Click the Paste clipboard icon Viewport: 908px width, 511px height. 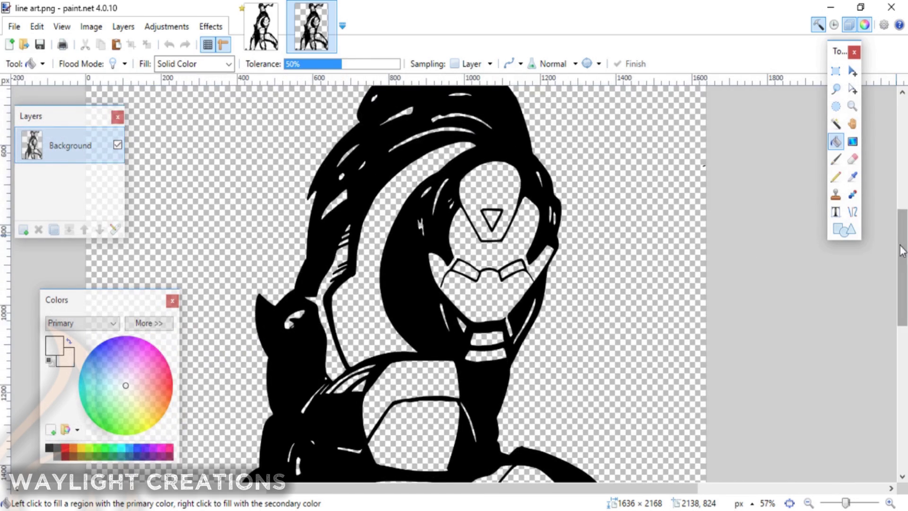[x=116, y=44]
